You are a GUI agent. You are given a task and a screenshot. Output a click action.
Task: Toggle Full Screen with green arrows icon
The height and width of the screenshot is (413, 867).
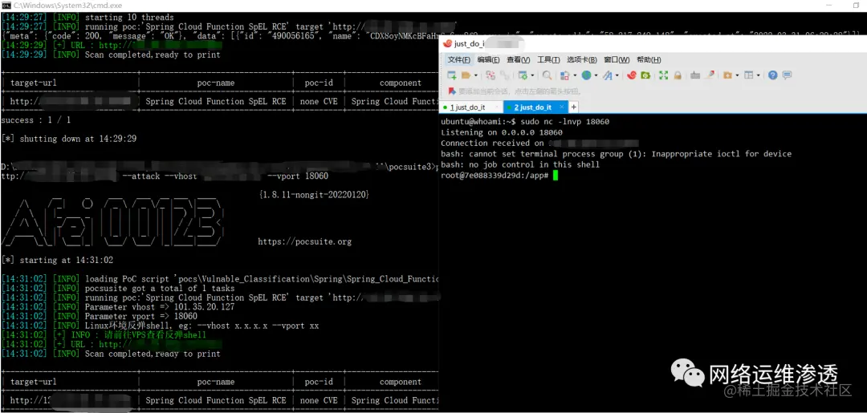pyautogui.click(x=664, y=75)
